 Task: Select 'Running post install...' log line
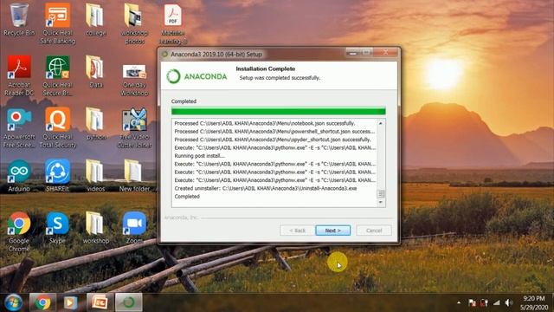[199, 156]
